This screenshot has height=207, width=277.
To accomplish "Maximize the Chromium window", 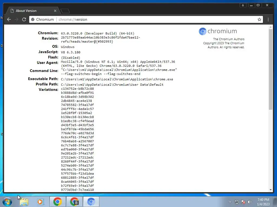I will point(258,5).
